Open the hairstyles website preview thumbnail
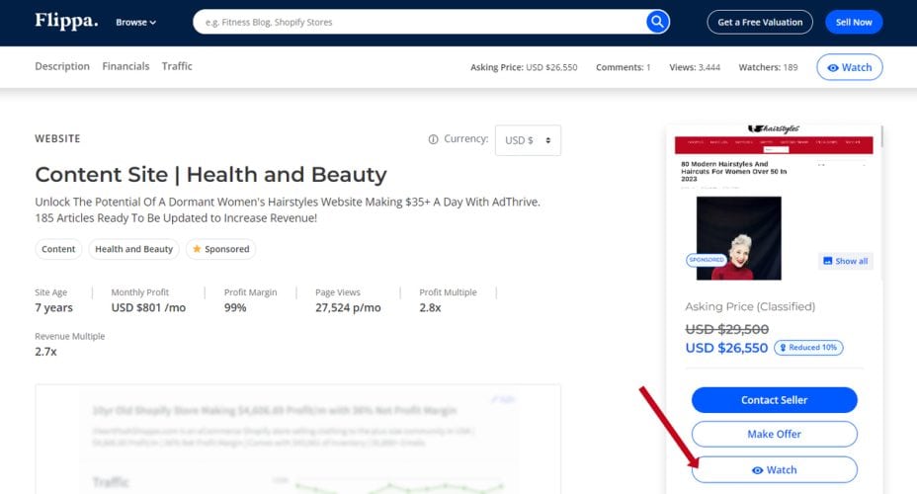 click(x=774, y=203)
